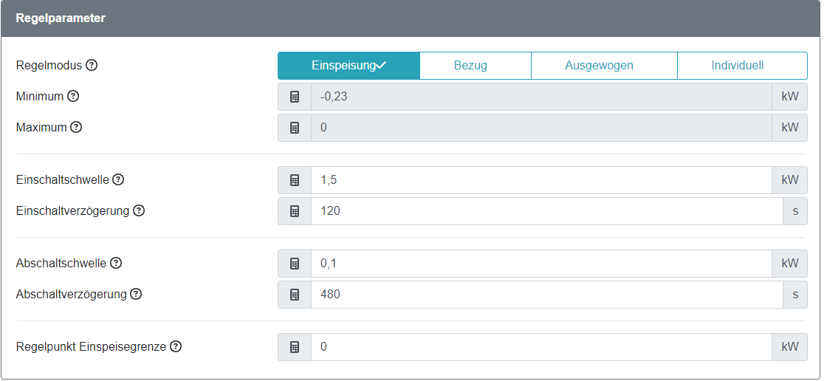Click the Regelpunkt Einspeisegrenze input field
Viewport: 827px width, 381px height.
[541, 347]
